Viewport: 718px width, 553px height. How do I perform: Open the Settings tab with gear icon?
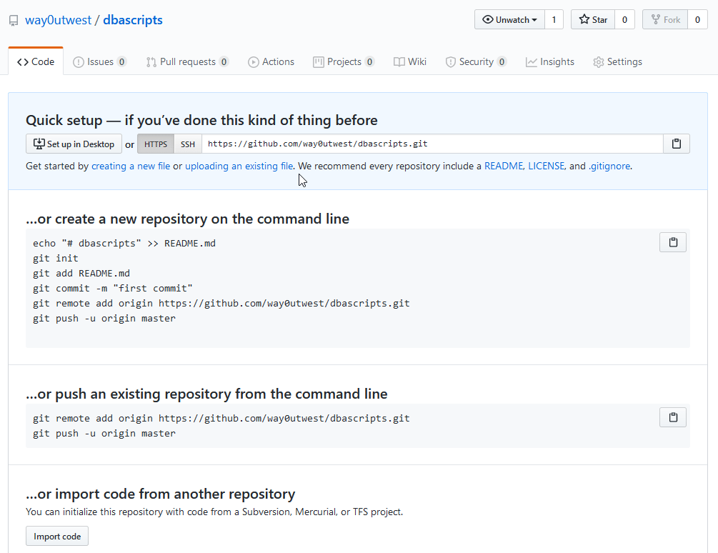(617, 62)
